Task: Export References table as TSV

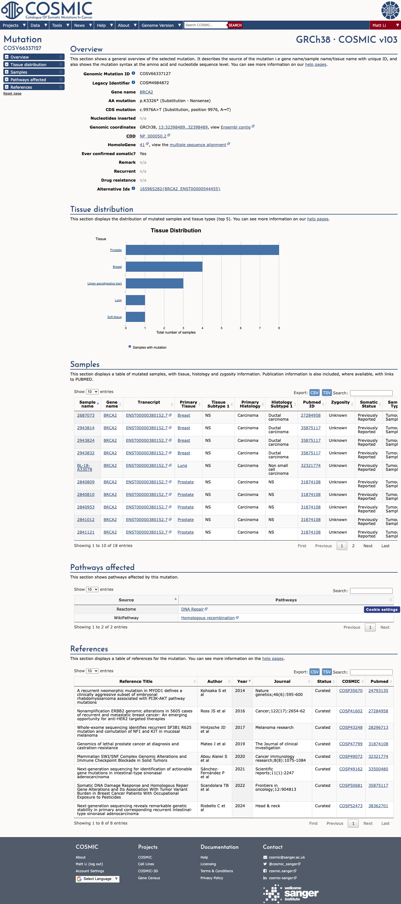Action: click(x=327, y=671)
